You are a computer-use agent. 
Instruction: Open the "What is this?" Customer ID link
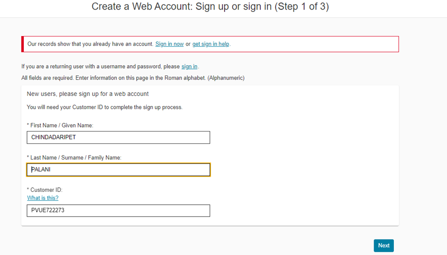43,198
